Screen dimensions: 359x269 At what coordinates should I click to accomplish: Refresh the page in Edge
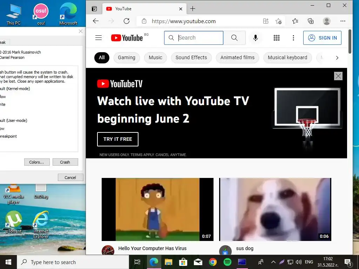127,21
